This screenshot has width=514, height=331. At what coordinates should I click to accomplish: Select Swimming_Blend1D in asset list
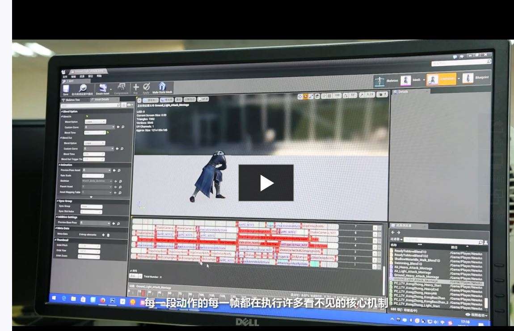point(408,263)
